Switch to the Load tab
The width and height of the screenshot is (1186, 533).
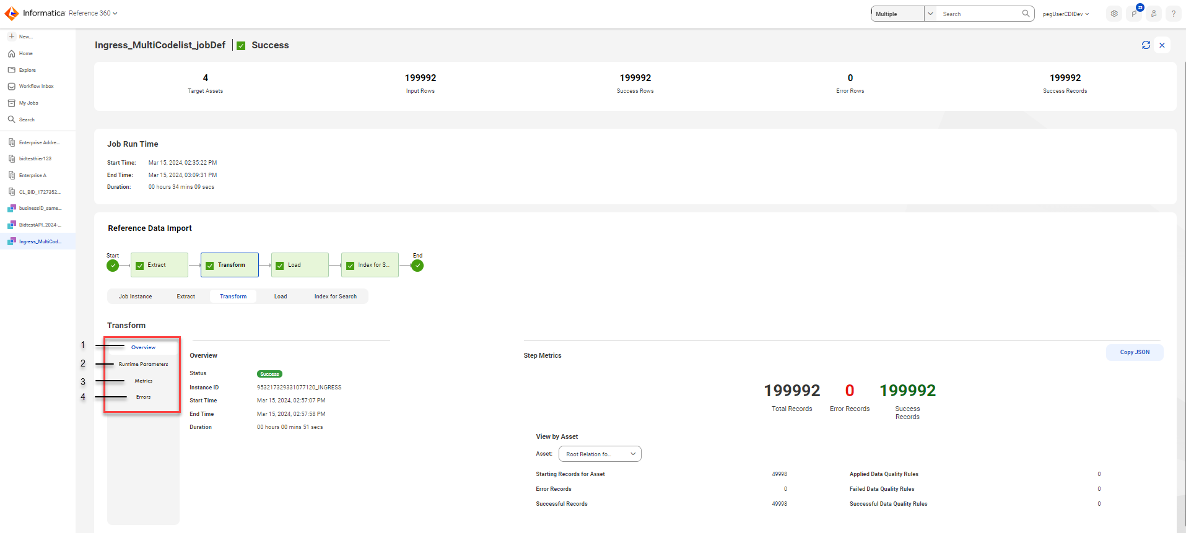coord(281,297)
